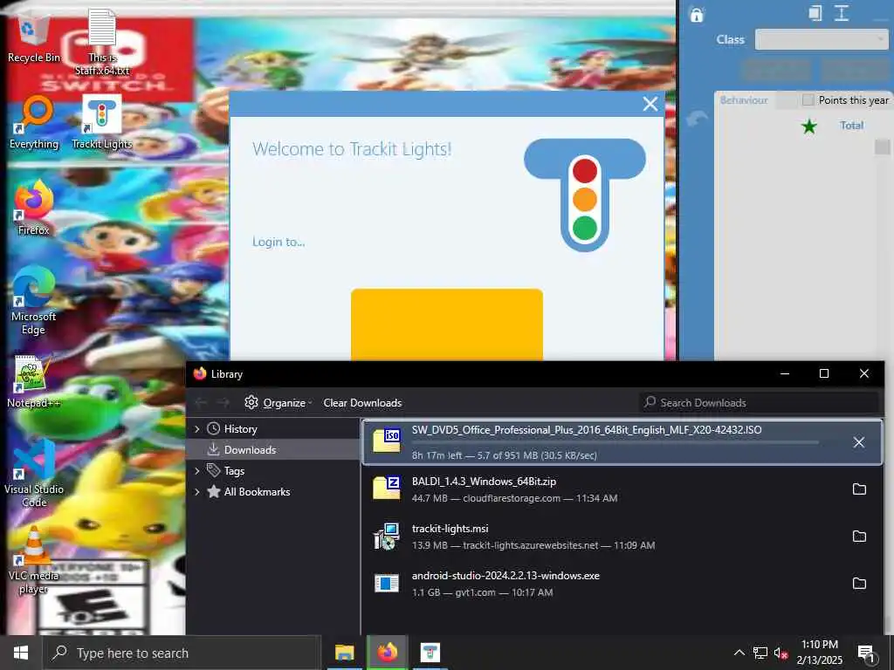894x670 pixels.
Task: Select the SW_DVD5 Office ISO download entry
Action: coord(622,442)
